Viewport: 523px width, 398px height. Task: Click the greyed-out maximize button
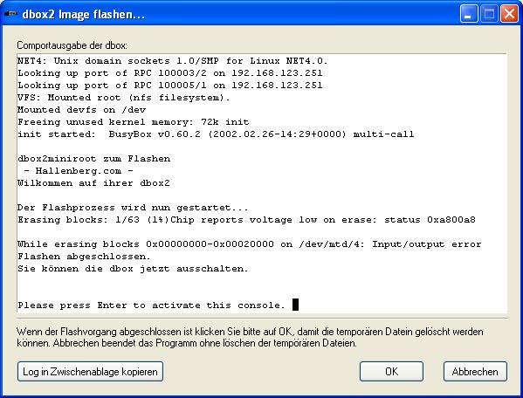click(489, 14)
